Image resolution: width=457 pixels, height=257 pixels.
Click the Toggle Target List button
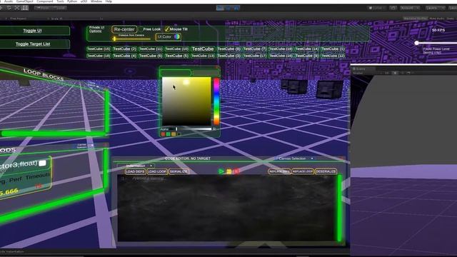click(x=33, y=44)
